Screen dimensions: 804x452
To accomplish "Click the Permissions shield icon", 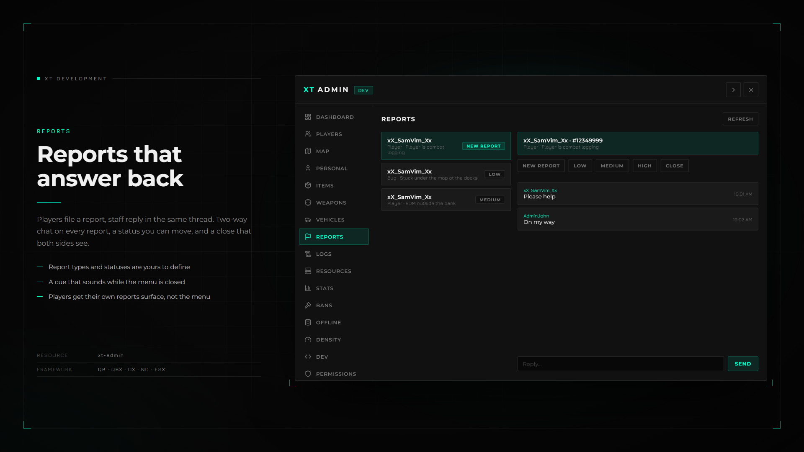I will pos(308,374).
